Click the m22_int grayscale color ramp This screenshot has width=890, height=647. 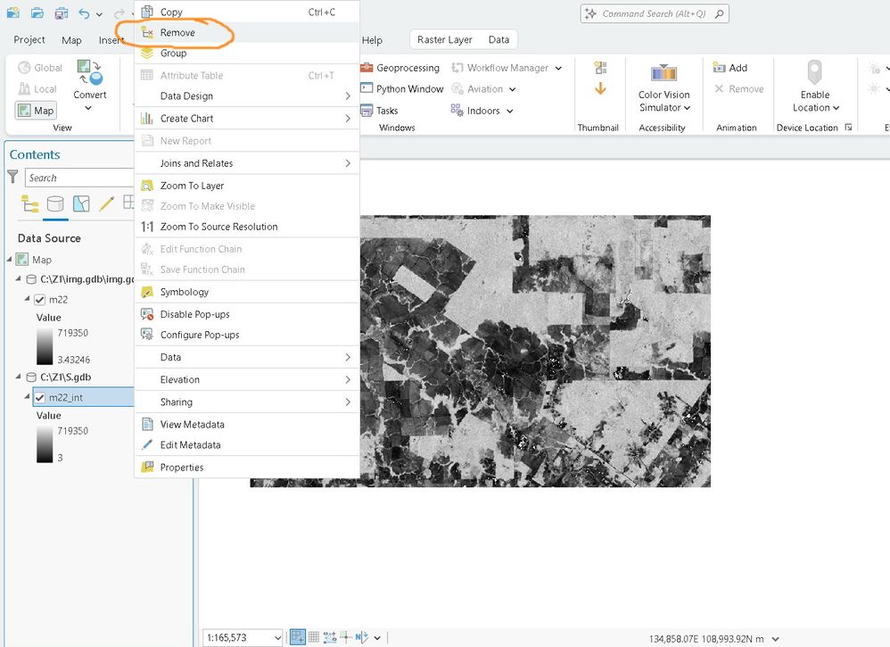[x=45, y=444]
